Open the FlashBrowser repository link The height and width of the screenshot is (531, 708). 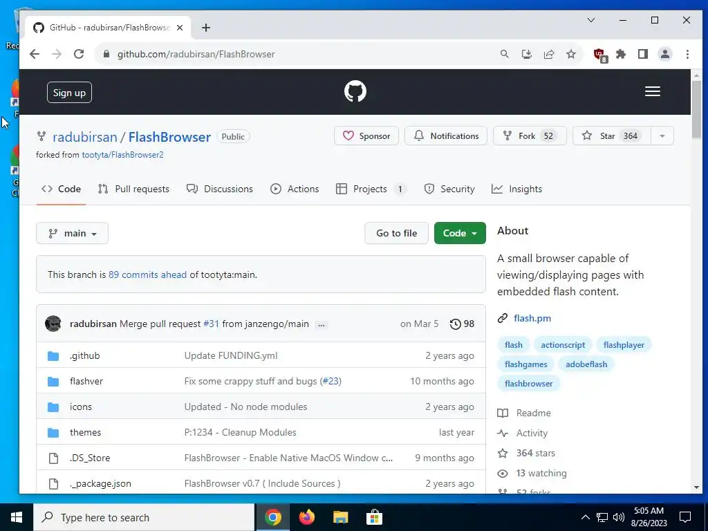(x=169, y=137)
